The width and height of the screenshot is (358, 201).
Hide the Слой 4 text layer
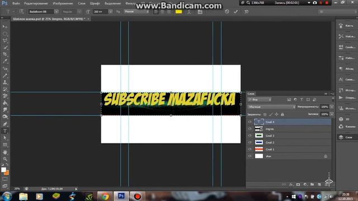coord(249,122)
